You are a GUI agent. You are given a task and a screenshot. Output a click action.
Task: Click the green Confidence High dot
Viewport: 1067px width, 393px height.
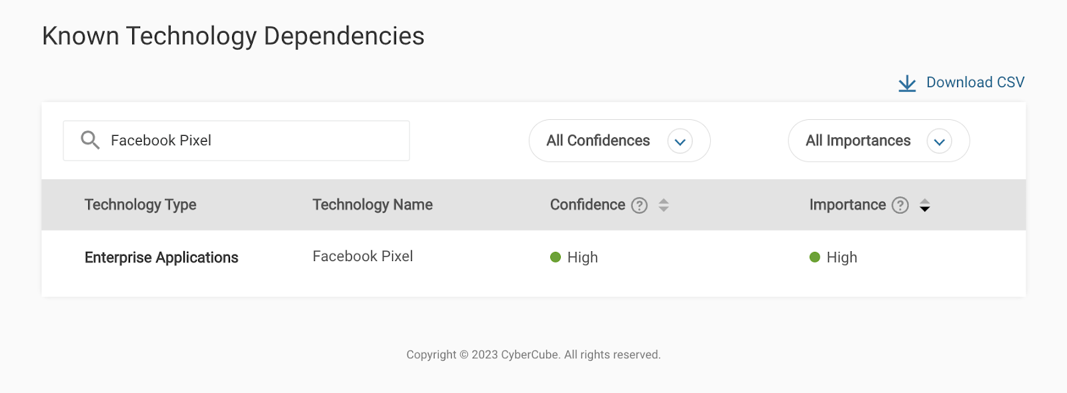pos(556,257)
